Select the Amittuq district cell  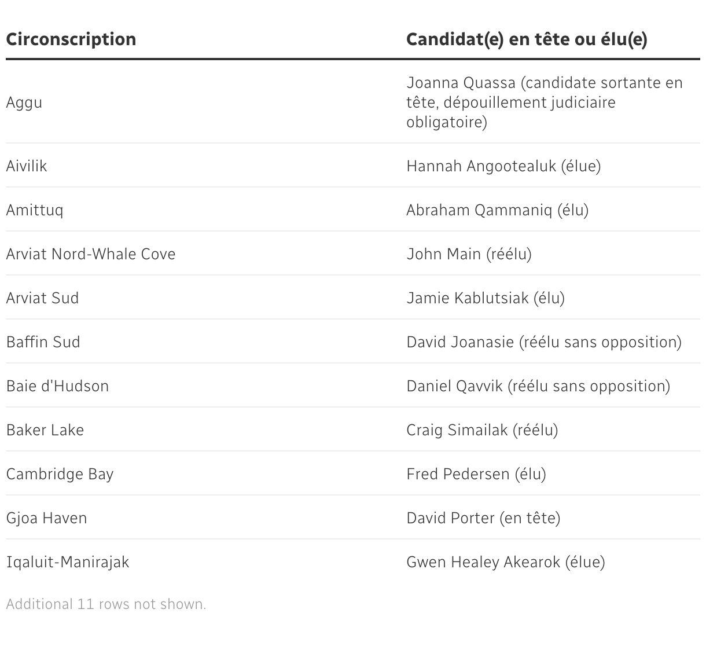click(x=35, y=210)
